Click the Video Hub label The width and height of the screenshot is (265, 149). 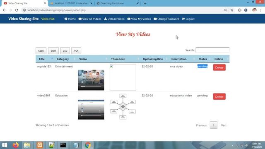(x=48, y=19)
